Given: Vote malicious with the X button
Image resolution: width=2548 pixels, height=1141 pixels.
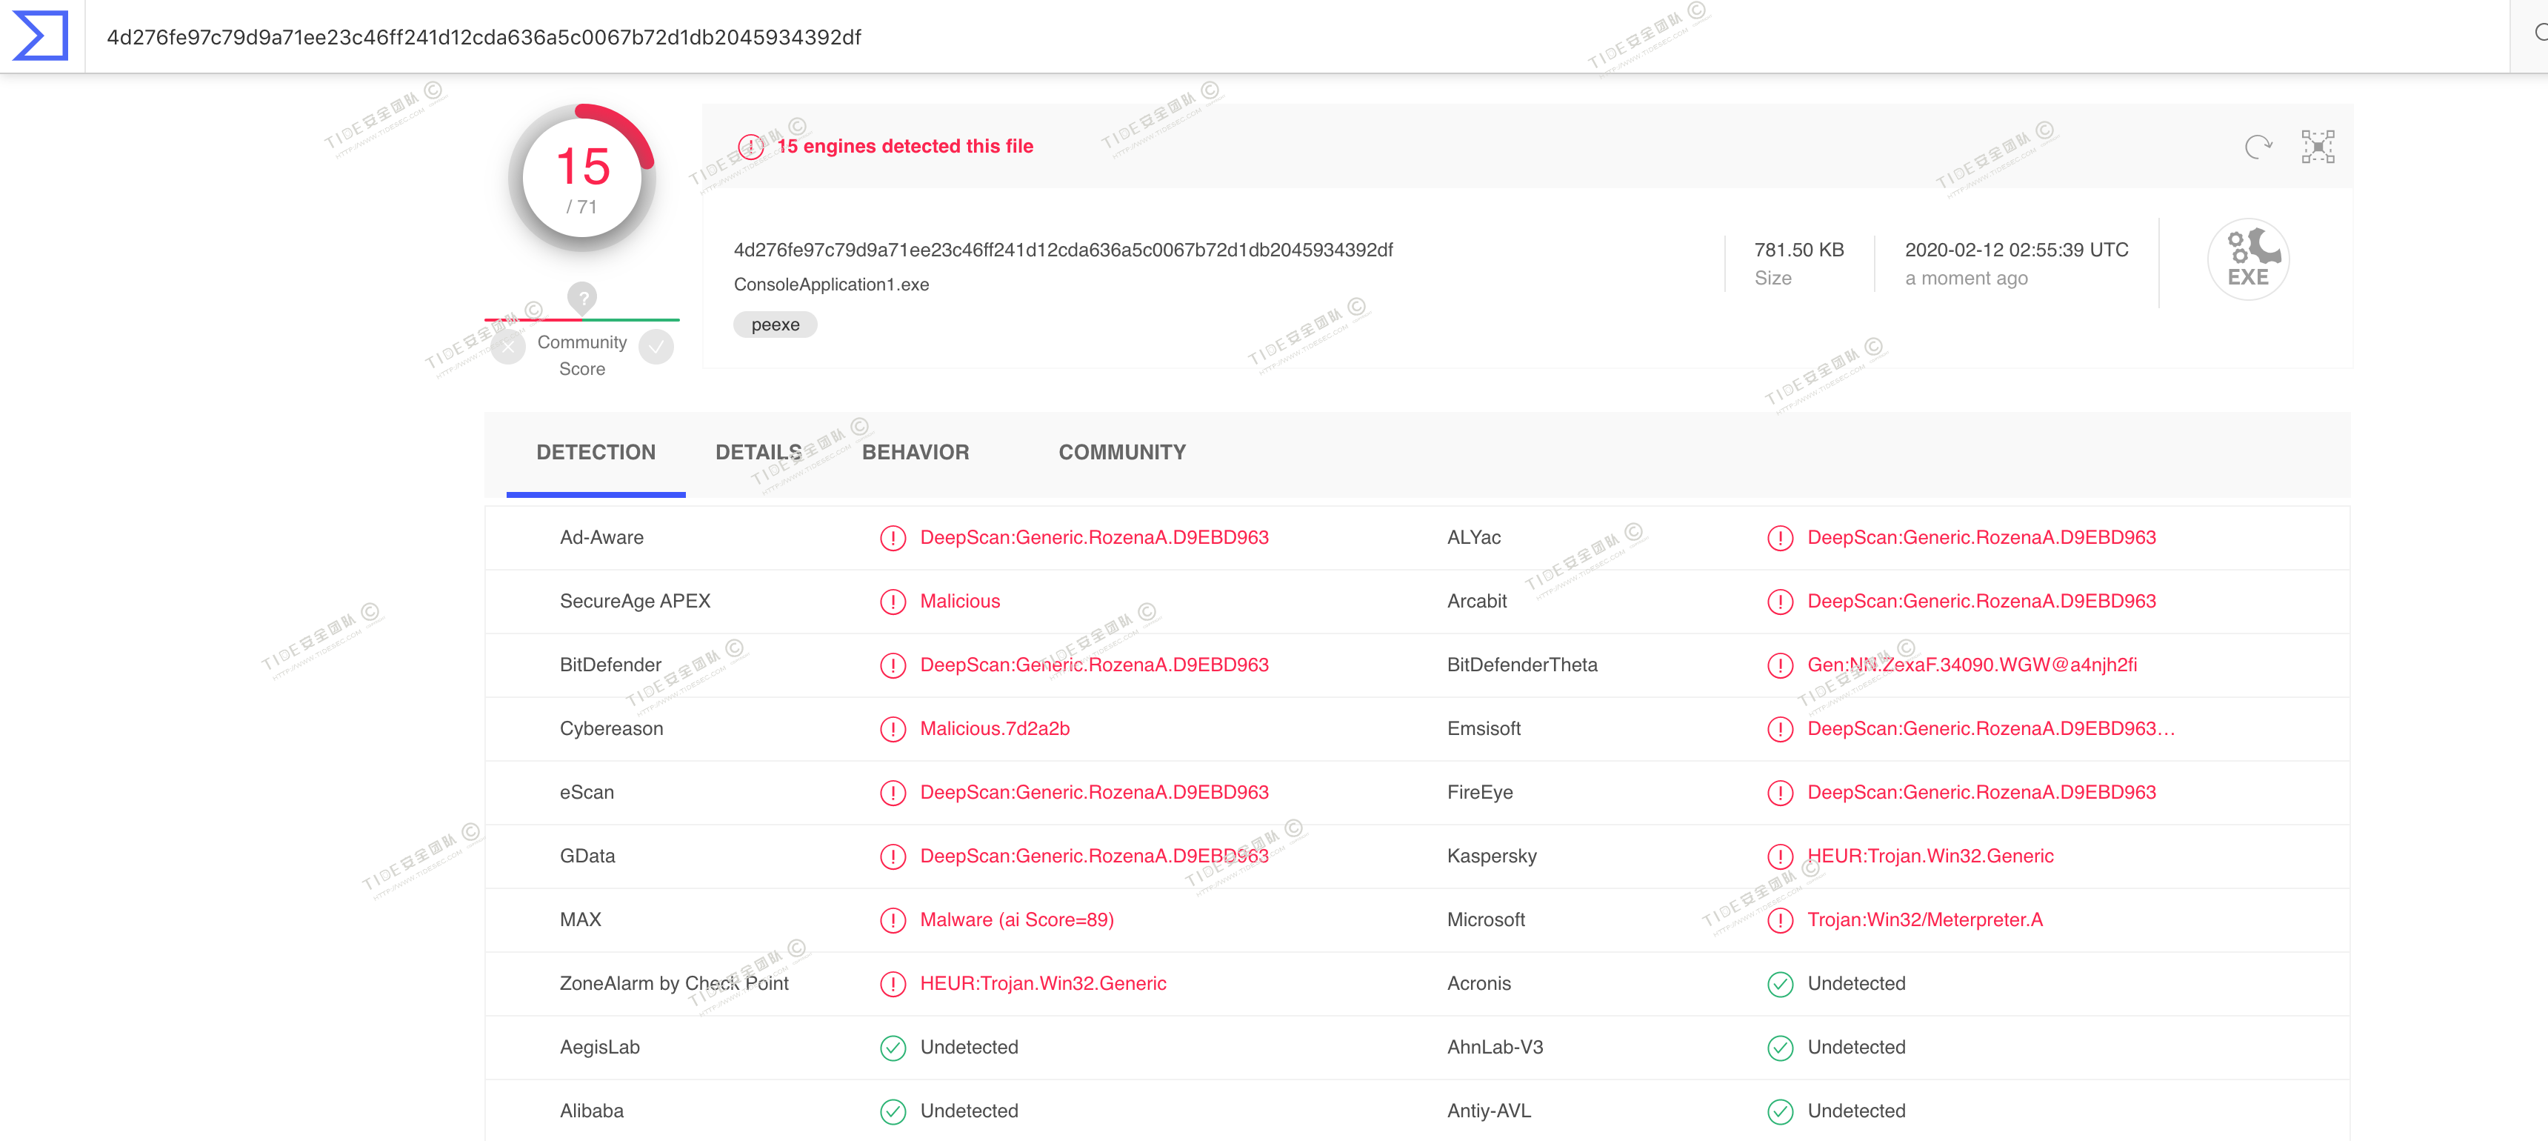Looking at the screenshot, I should [508, 347].
